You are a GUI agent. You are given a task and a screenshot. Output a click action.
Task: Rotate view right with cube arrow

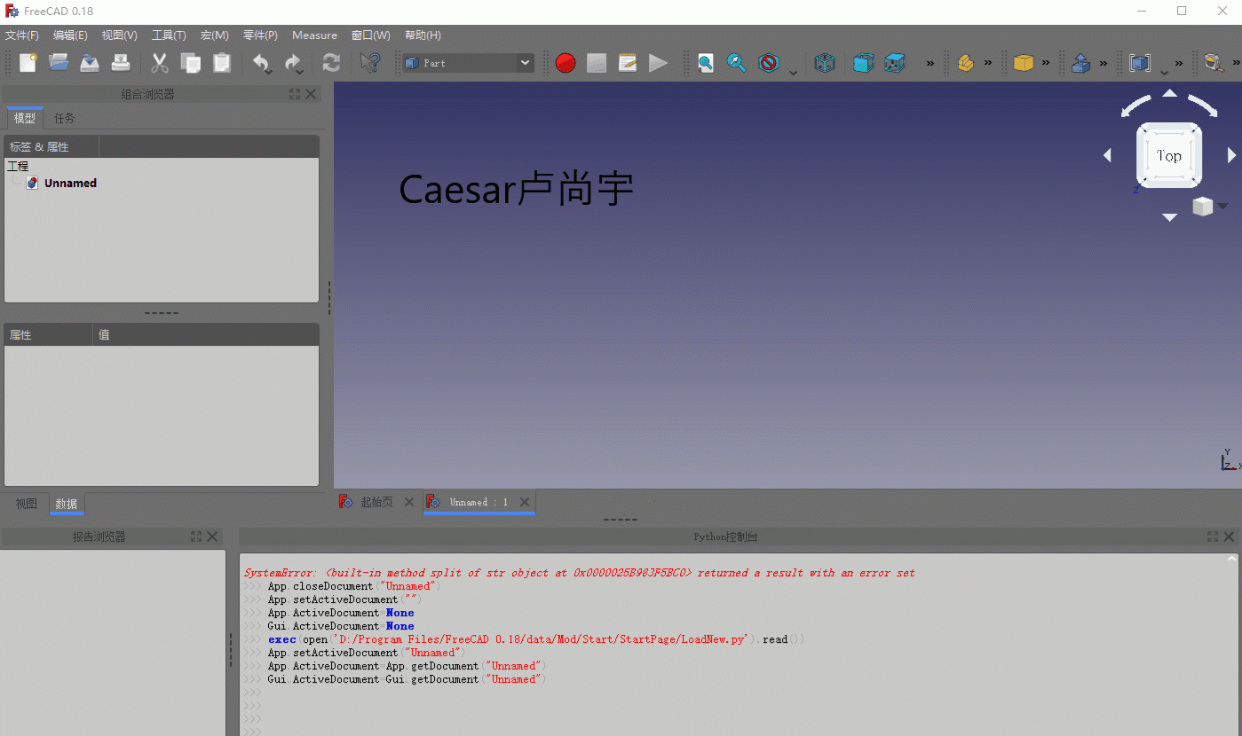pyautogui.click(x=1232, y=155)
